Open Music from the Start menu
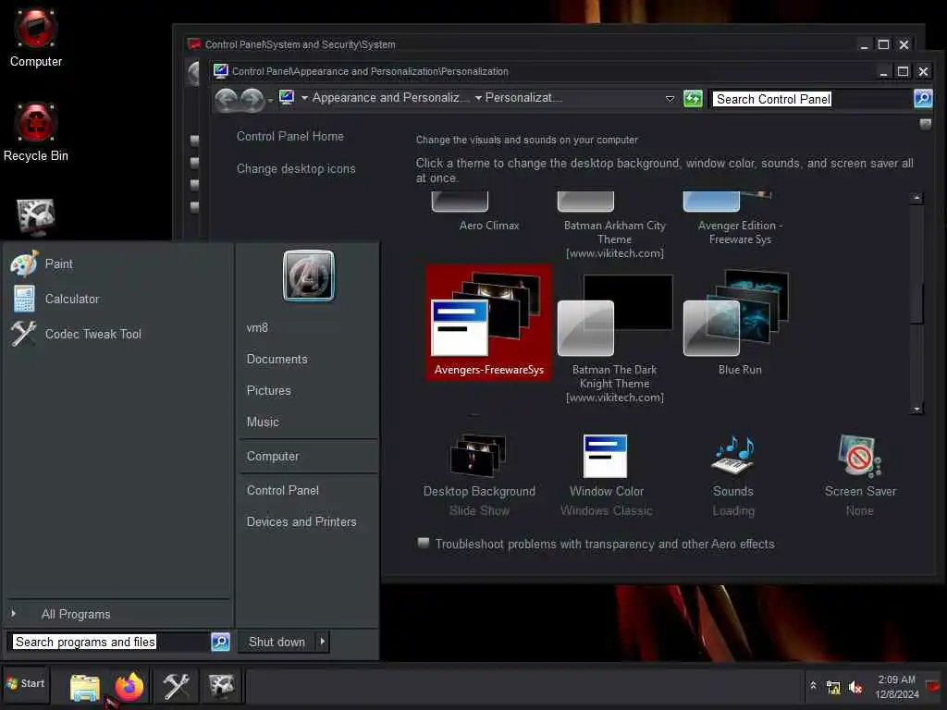This screenshot has height=710, width=947. [x=262, y=422]
